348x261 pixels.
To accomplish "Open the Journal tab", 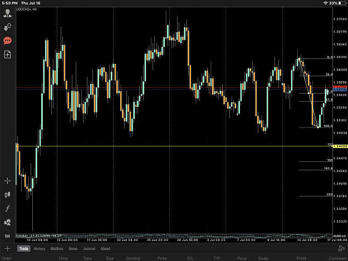I will point(89,249).
